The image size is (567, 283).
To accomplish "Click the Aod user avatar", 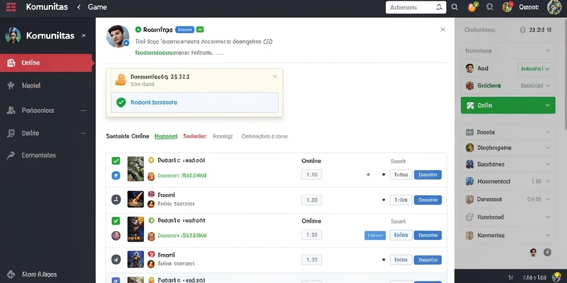I will [x=470, y=68].
